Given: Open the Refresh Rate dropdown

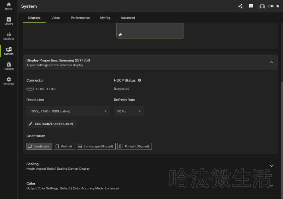Looking at the screenshot, I should [129, 111].
